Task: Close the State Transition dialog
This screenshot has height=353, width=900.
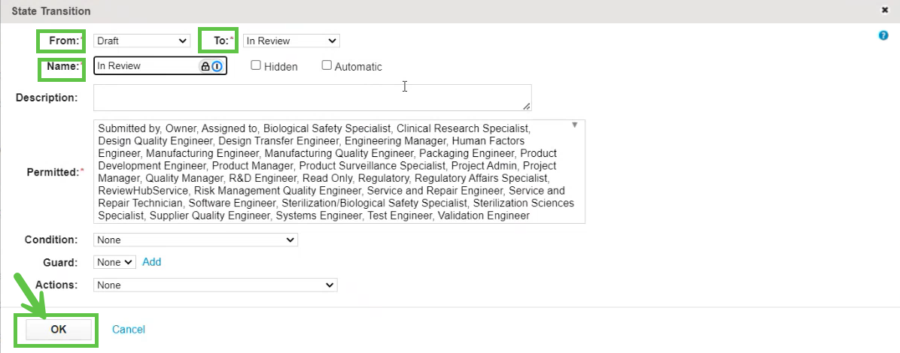Action: coord(884,11)
